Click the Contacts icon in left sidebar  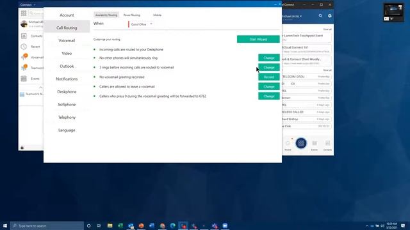coord(24,36)
